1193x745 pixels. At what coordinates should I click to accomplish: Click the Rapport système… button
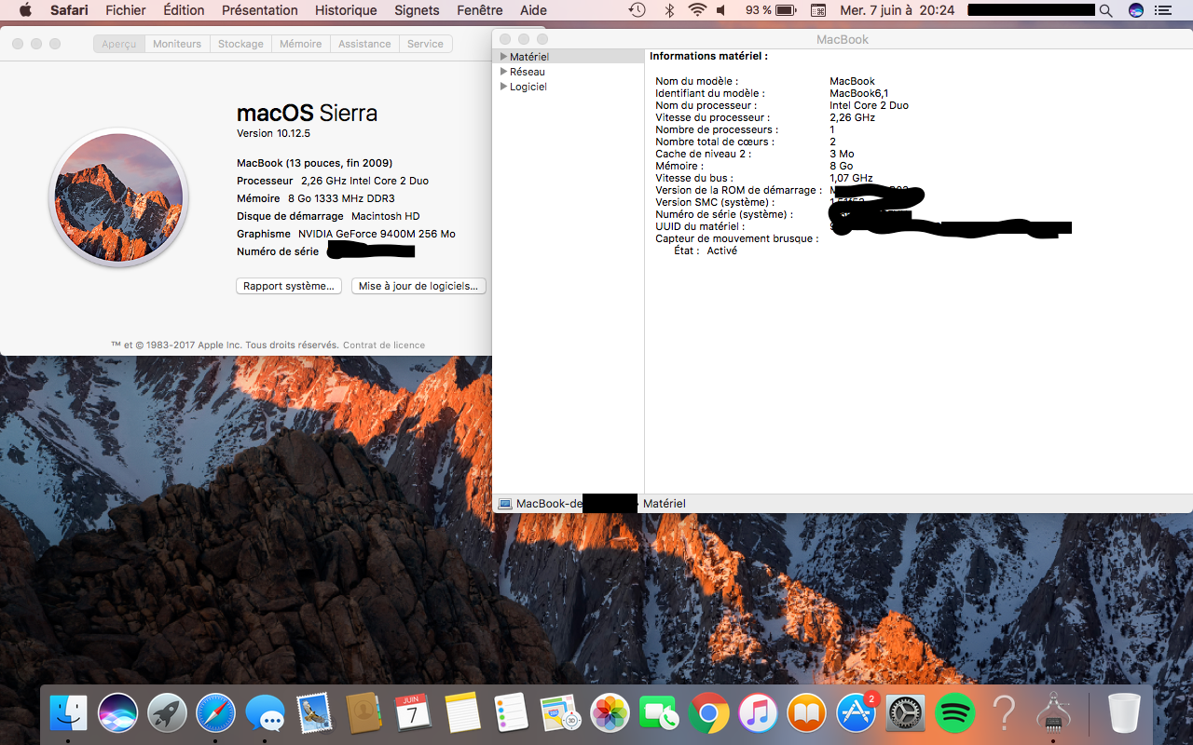pos(289,286)
